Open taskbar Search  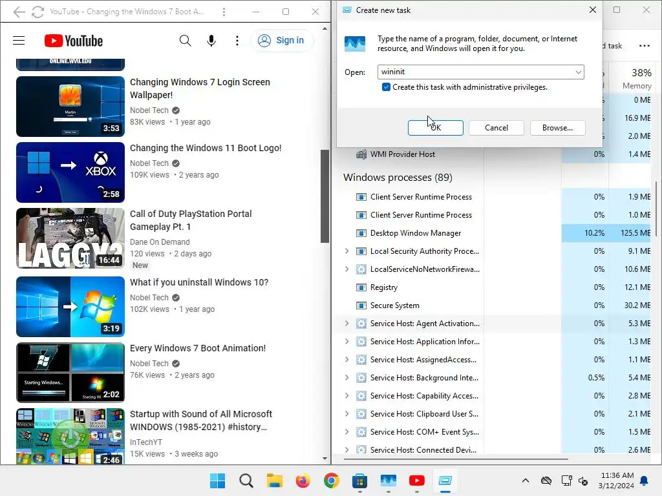(x=246, y=480)
